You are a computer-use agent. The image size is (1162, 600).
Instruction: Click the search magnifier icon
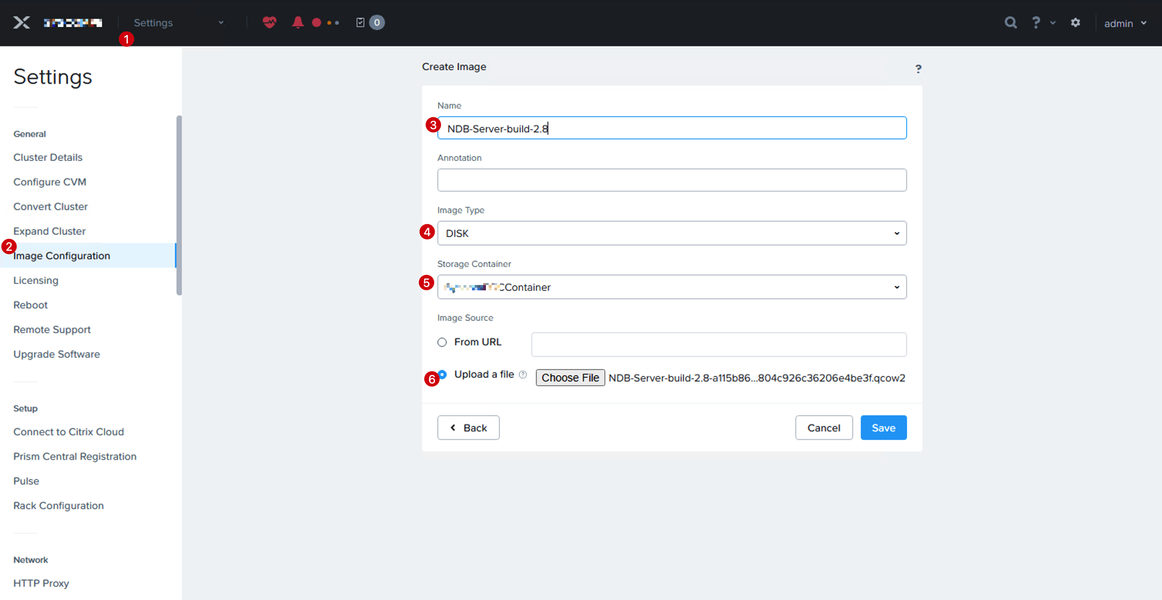pyautogui.click(x=1010, y=23)
